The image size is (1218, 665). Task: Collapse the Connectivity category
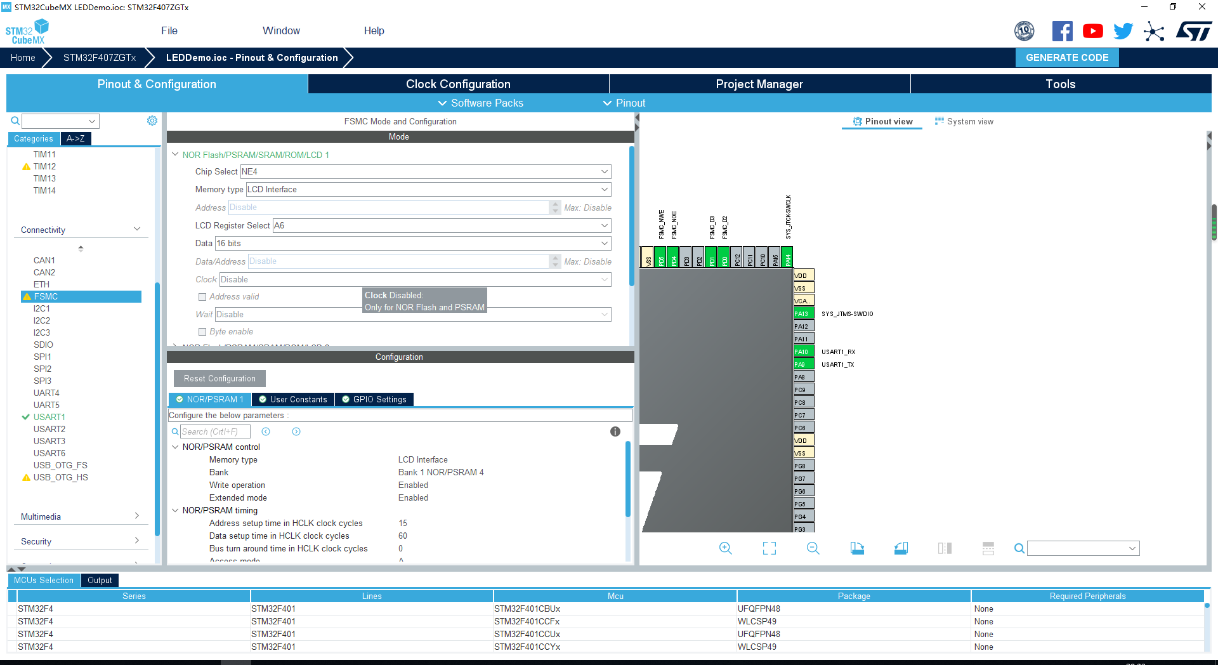coord(137,229)
